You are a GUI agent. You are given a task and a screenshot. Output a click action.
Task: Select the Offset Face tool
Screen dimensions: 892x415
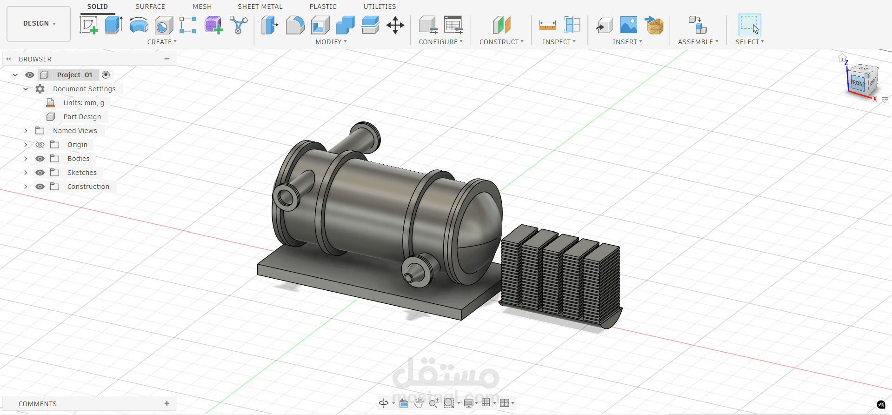370,25
